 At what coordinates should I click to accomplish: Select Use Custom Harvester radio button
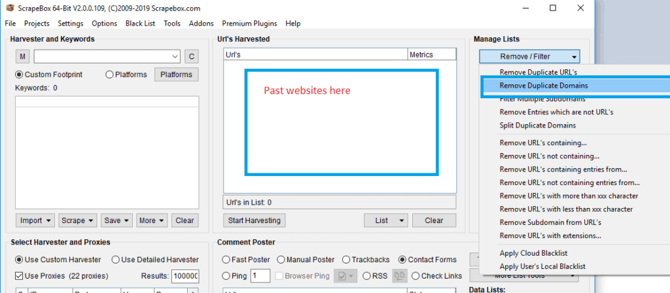(19, 259)
